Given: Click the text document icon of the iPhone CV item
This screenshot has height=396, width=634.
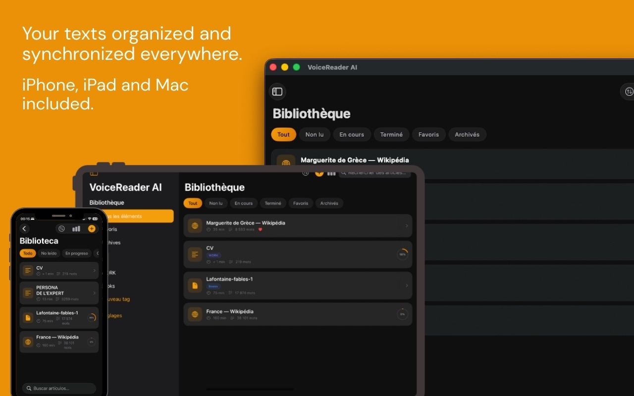Looking at the screenshot, I should coord(28,271).
